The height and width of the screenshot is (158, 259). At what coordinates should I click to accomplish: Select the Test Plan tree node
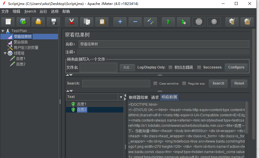[19, 31]
